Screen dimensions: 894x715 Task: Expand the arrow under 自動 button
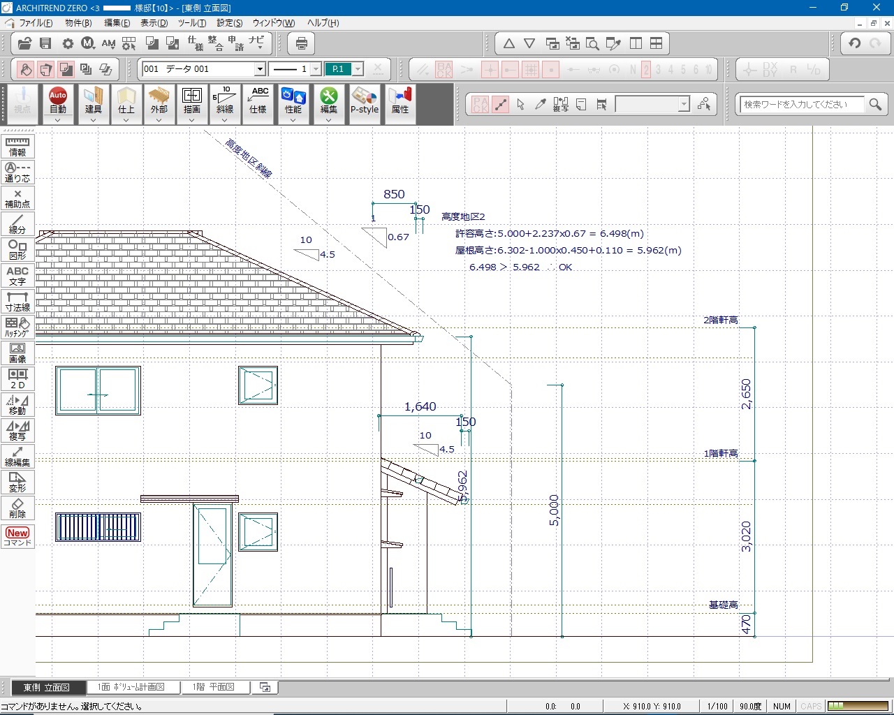tap(58, 120)
